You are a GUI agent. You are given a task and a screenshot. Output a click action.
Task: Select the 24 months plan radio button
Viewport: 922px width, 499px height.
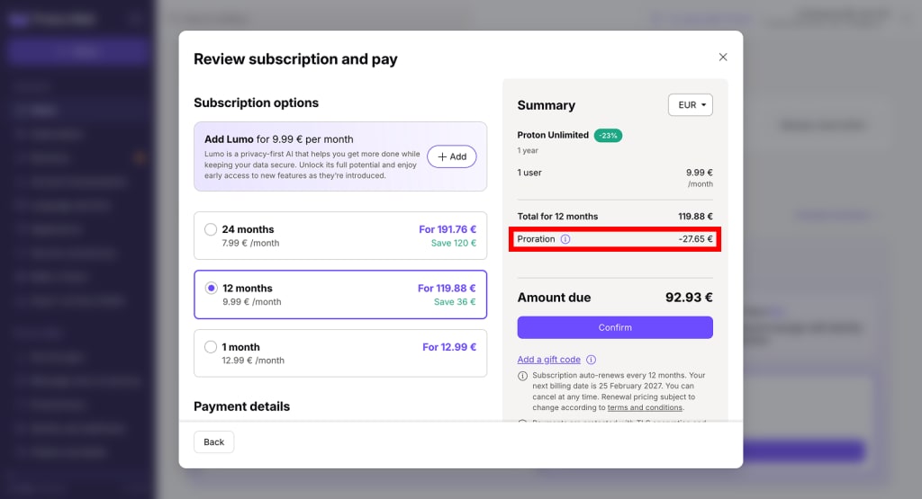pos(211,229)
